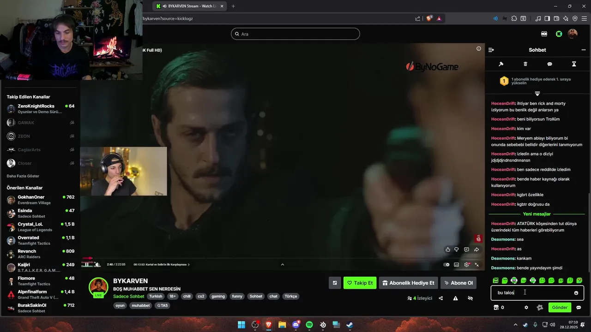The image size is (591, 332).
Task: Select the GTA5 tag
Action: click(163, 305)
